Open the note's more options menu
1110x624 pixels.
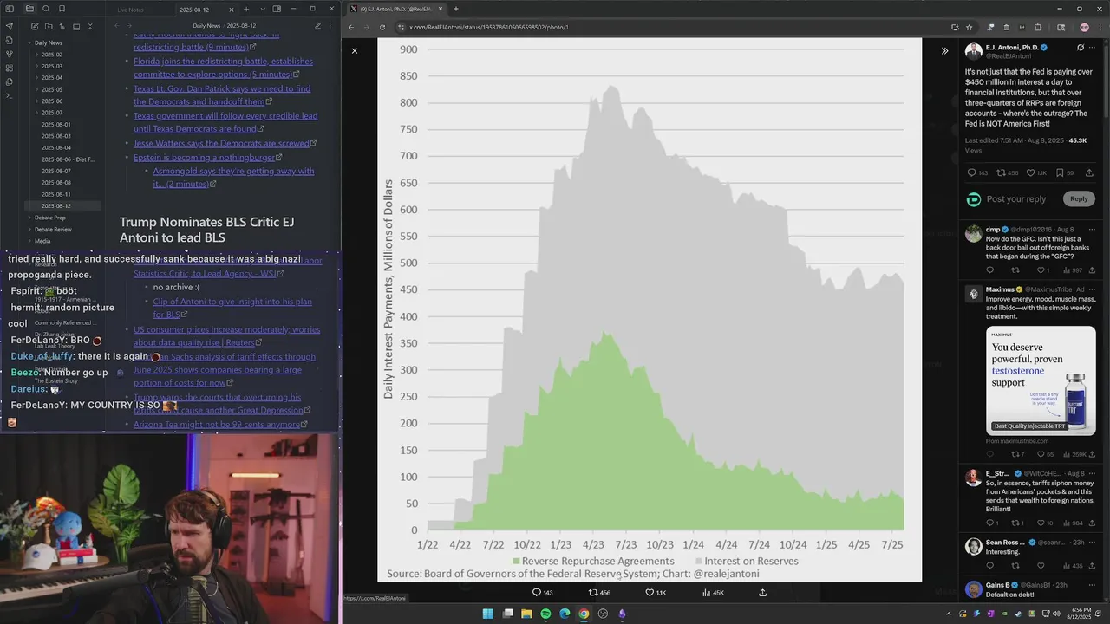tap(331, 26)
